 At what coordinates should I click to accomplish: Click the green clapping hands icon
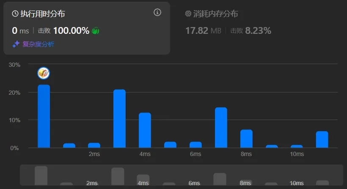click(x=95, y=31)
